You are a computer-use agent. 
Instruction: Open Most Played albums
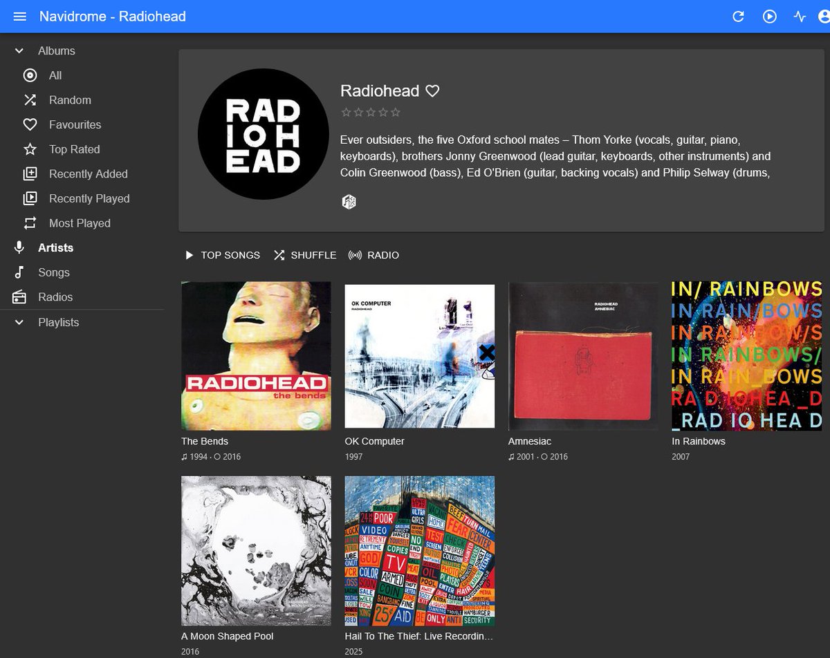pyautogui.click(x=80, y=223)
